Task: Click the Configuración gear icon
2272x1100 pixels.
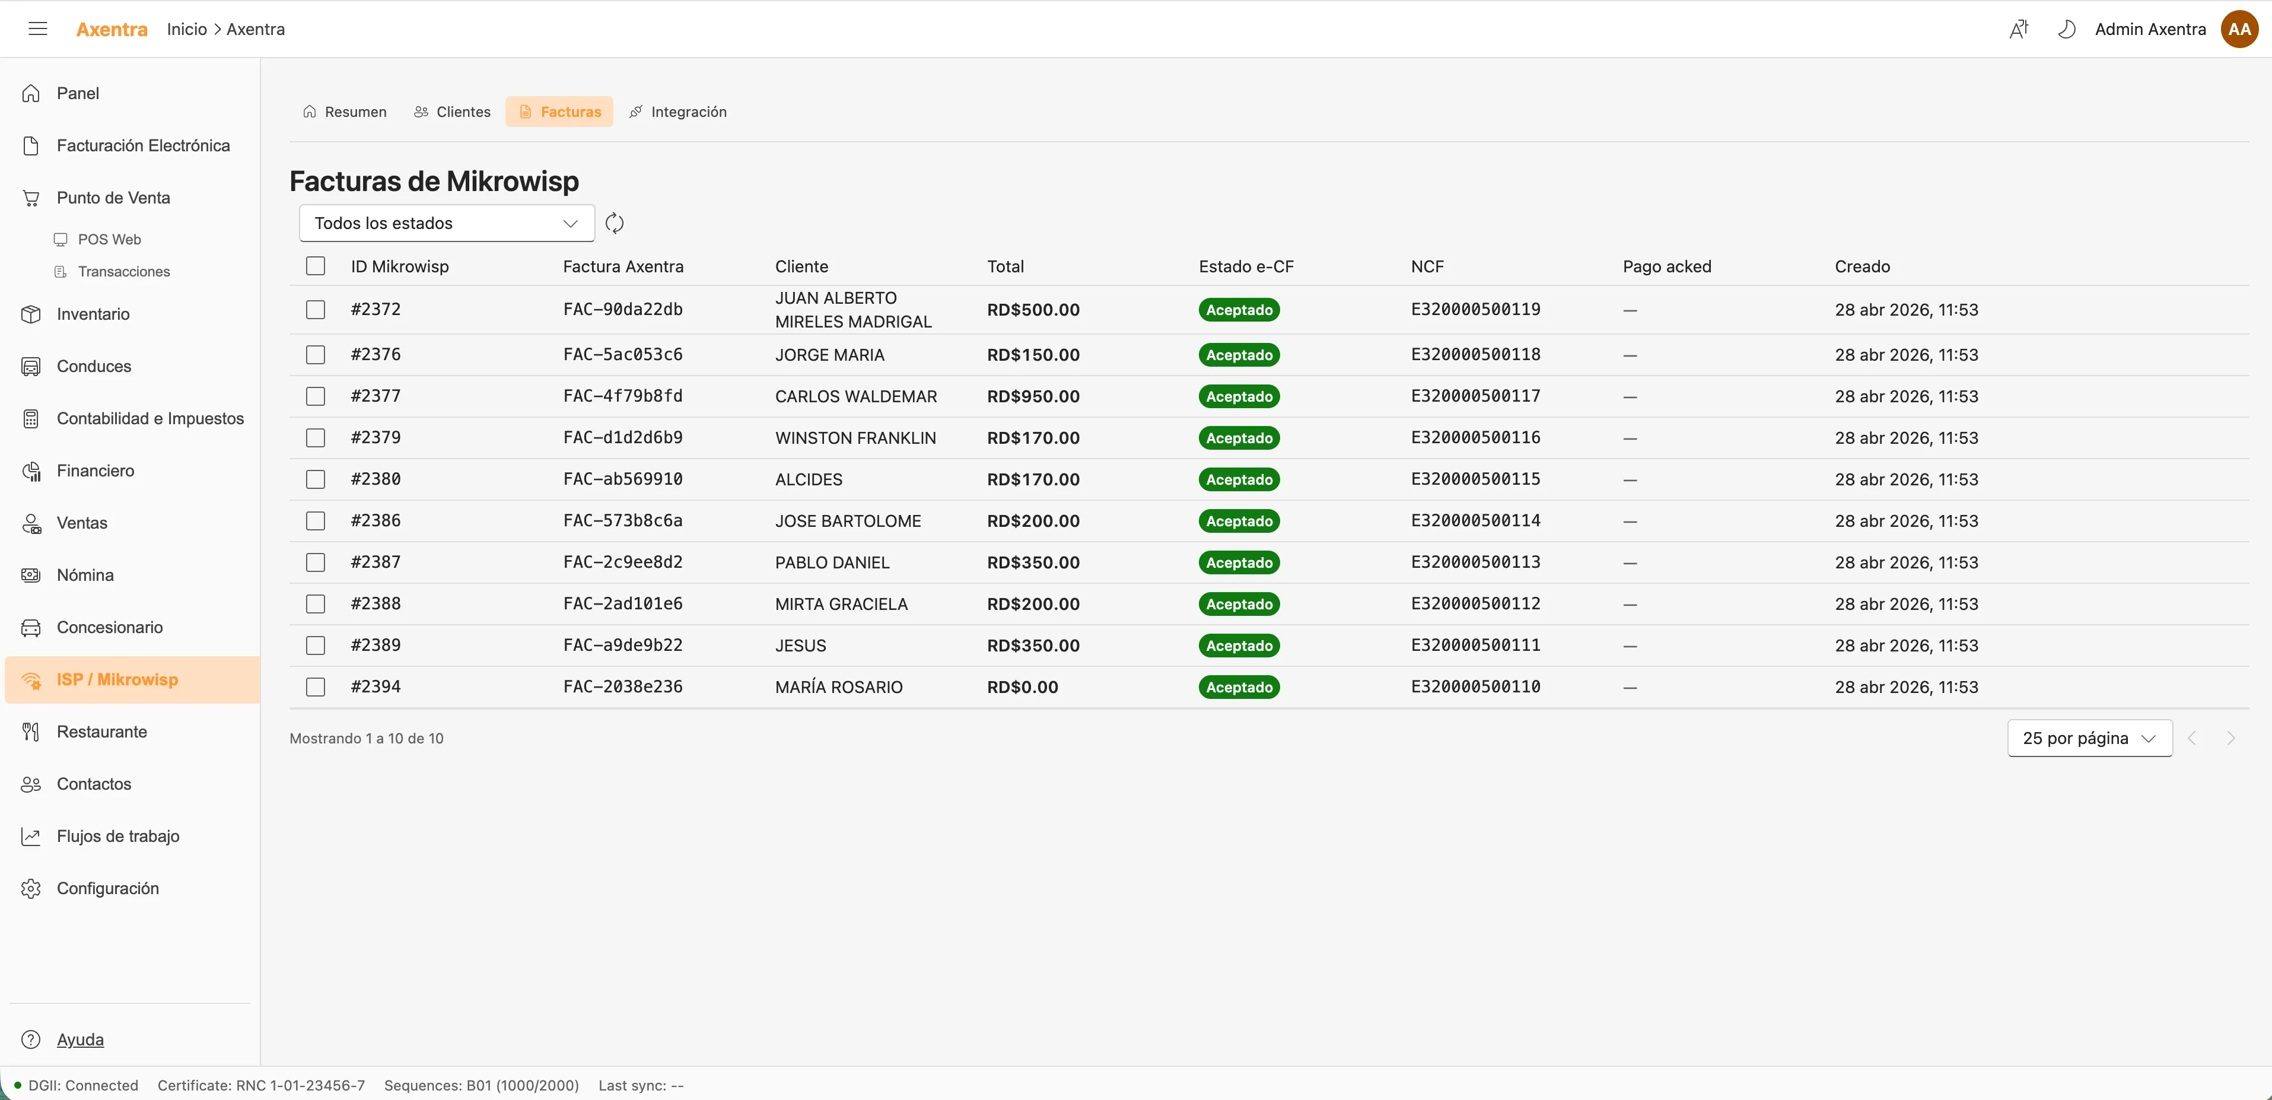Action: 31,888
